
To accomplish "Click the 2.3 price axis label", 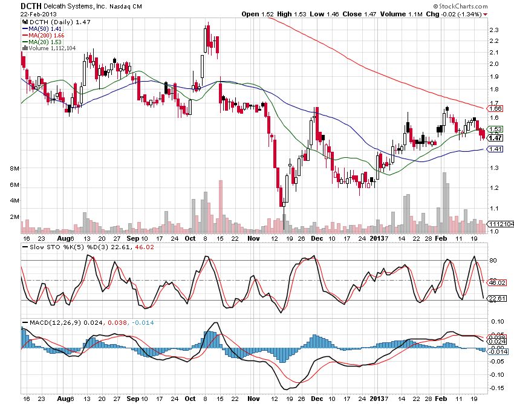I will pos(493,30).
